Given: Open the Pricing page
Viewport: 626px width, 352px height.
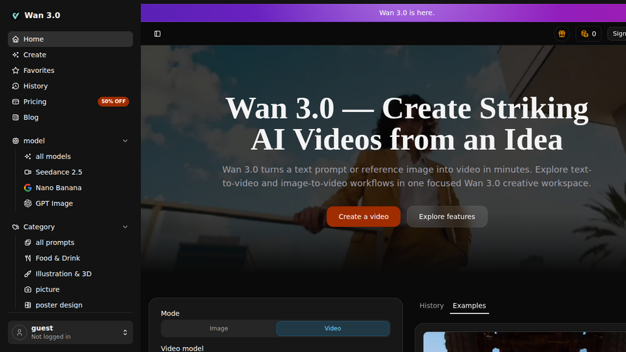Looking at the screenshot, I should pos(70,102).
